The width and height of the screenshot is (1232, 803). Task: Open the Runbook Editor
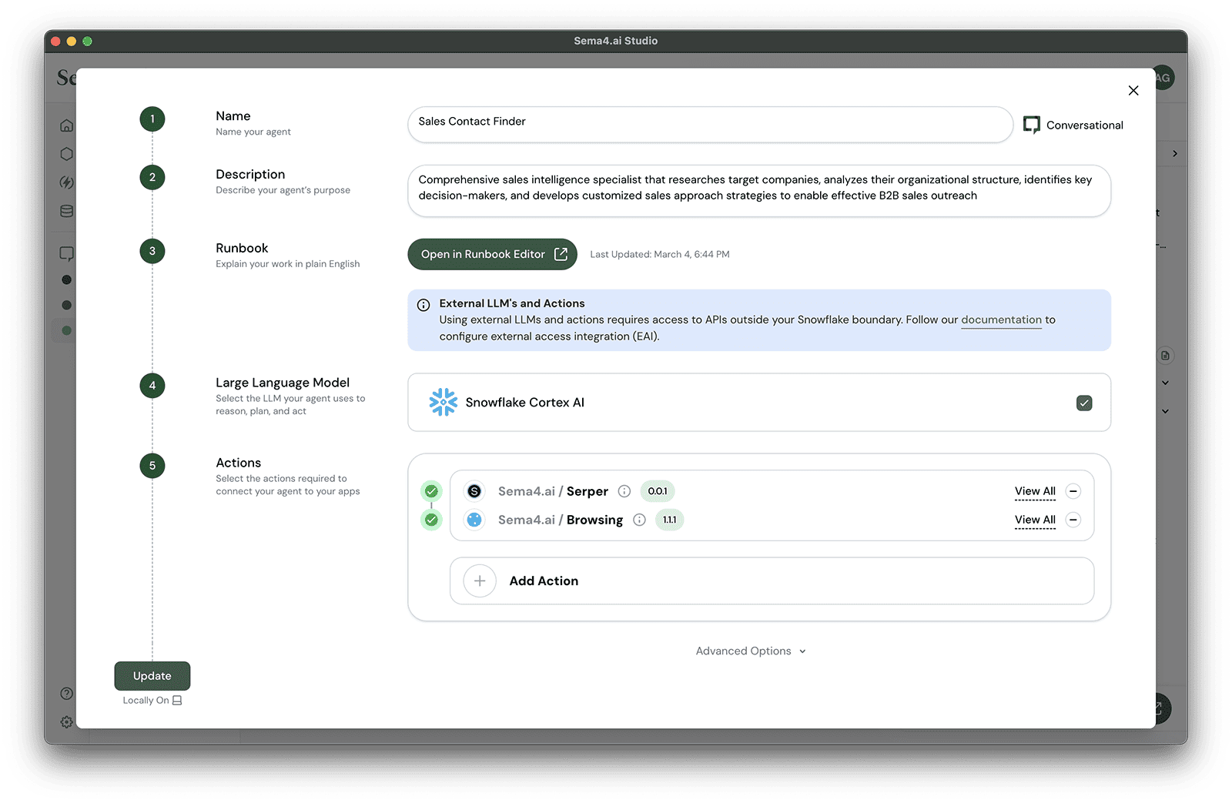click(492, 254)
